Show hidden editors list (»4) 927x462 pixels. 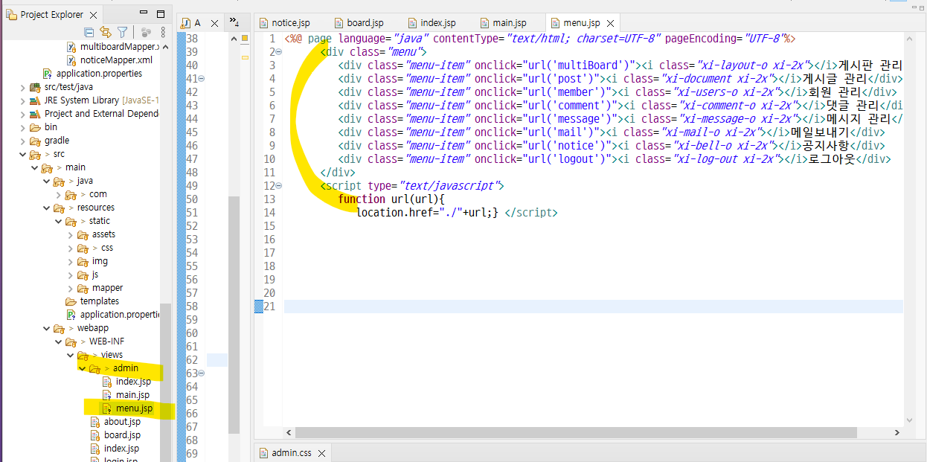[x=234, y=22]
